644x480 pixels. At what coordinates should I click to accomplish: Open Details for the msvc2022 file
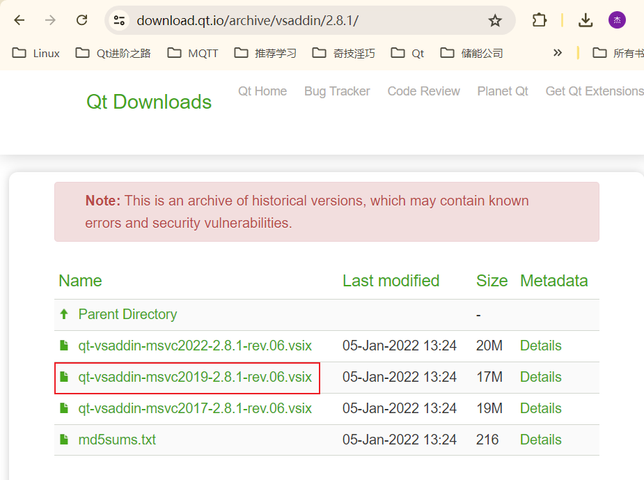[x=540, y=346]
